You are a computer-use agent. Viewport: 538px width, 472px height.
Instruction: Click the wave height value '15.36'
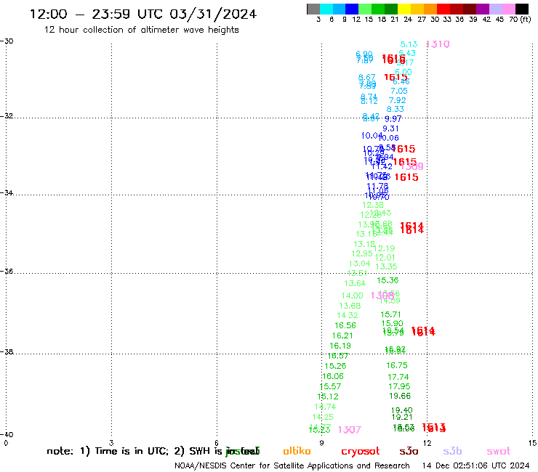click(388, 280)
